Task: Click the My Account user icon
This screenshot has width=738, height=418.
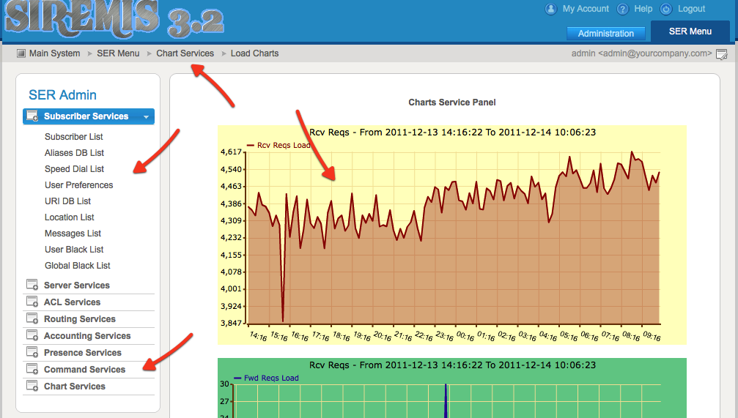Action: tap(551, 10)
